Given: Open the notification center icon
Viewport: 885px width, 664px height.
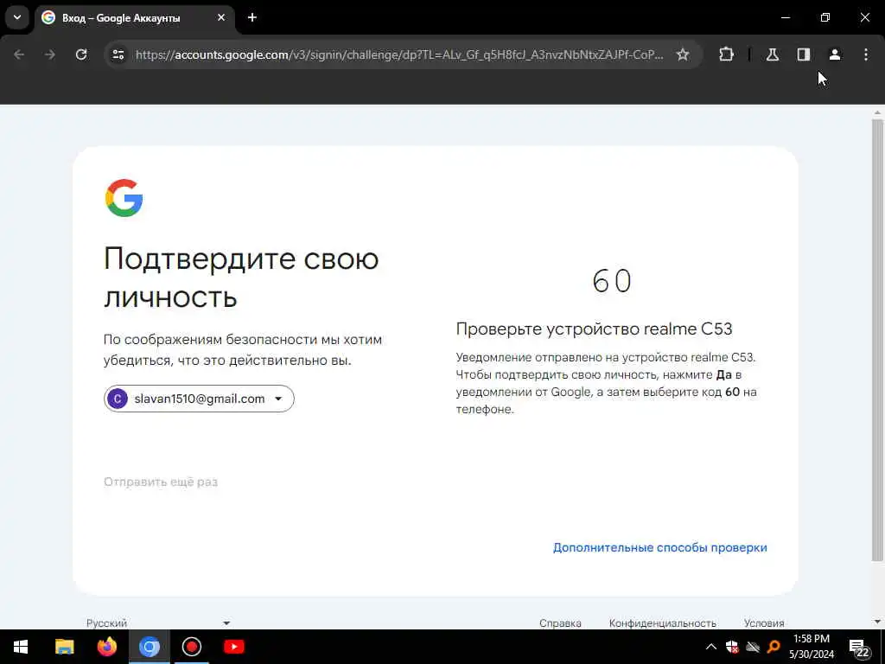Looking at the screenshot, I should point(859,647).
